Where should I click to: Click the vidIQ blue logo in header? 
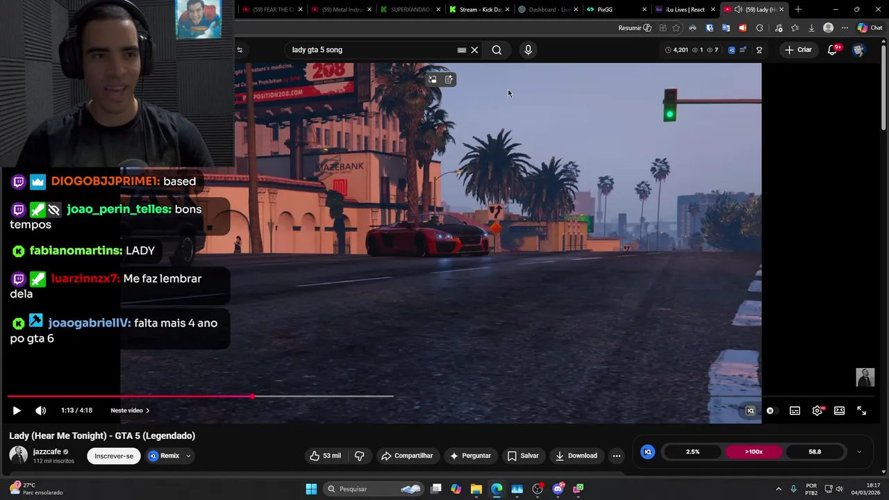[x=731, y=50]
